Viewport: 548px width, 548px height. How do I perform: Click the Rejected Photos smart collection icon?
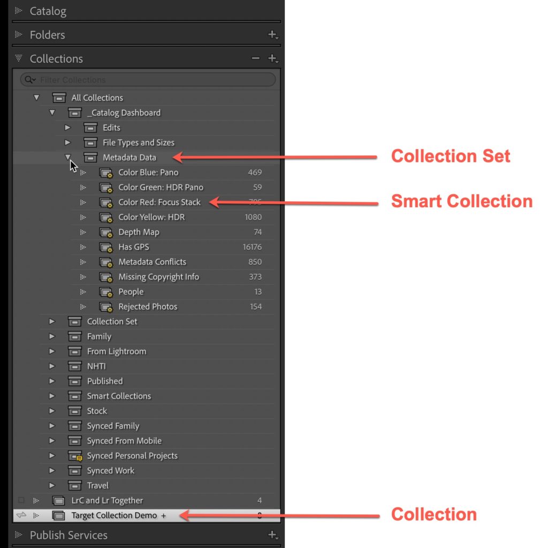pyautogui.click(x=106, y=307)
